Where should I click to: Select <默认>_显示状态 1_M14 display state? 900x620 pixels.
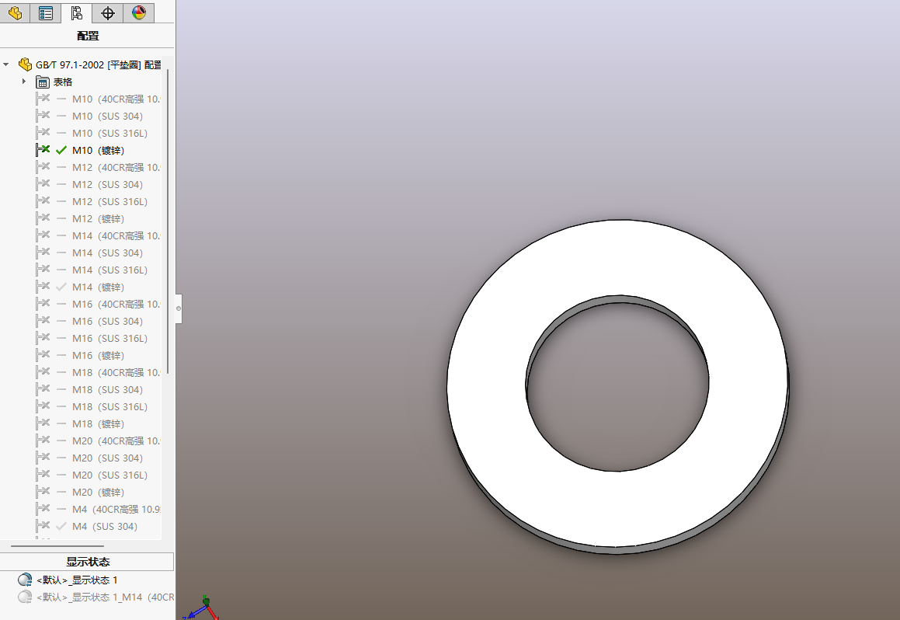[105, 597]
